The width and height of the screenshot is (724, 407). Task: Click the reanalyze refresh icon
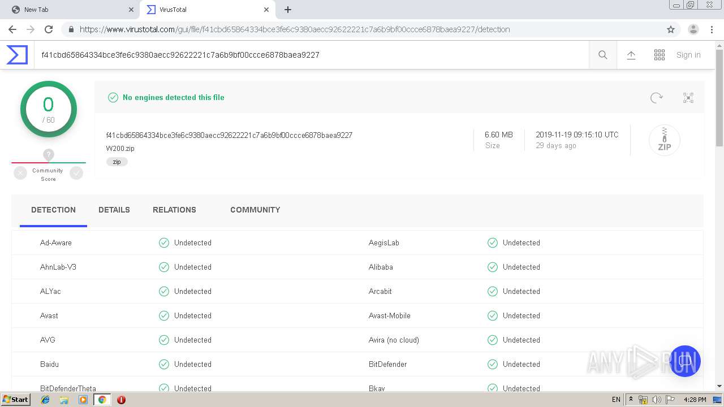(656, 98)
